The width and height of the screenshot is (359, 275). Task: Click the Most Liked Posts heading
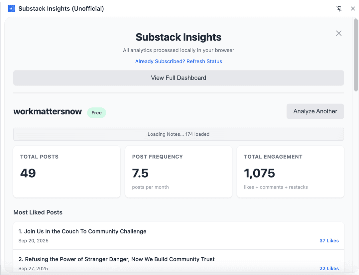38,212
